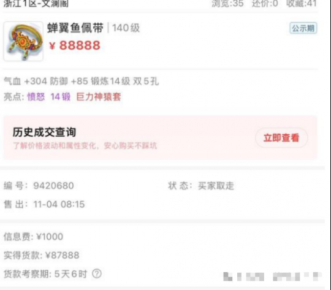Select the 巨力神猿套 highlight tag
Viewport: 331px width, 290px height.
coord(98,97)
